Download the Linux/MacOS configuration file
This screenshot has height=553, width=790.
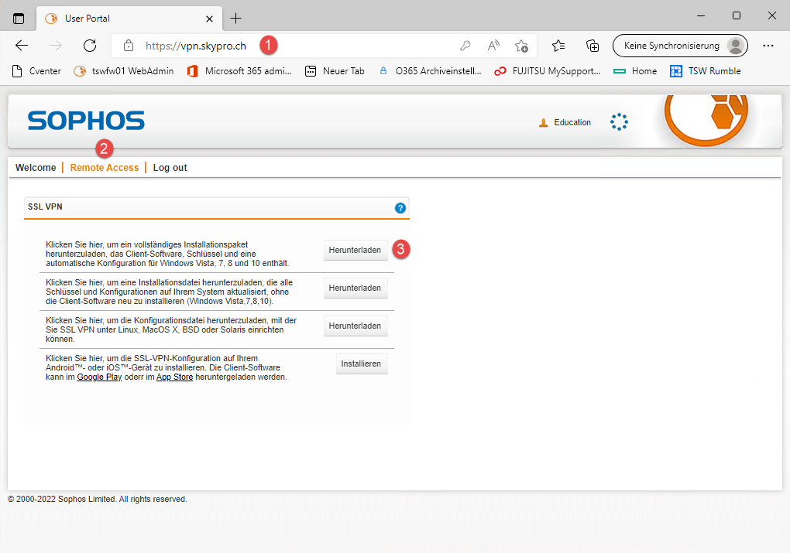355,326
